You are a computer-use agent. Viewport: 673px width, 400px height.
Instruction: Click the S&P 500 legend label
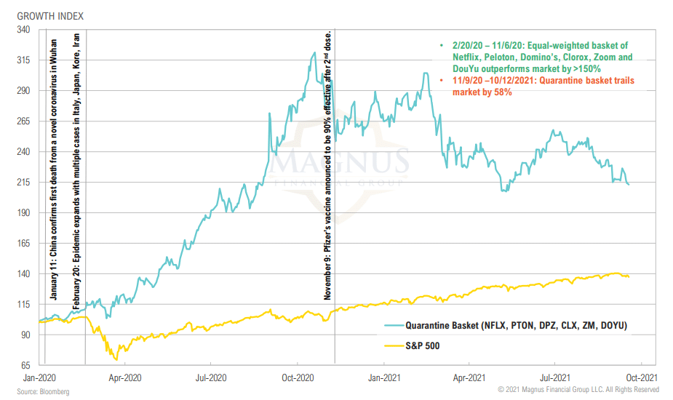[422, 346]
